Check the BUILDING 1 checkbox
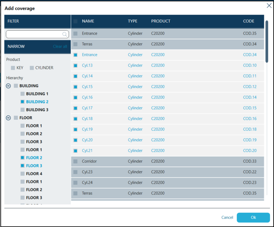The height and width of the screenshot is (227, 274). [x=23, y=94]
